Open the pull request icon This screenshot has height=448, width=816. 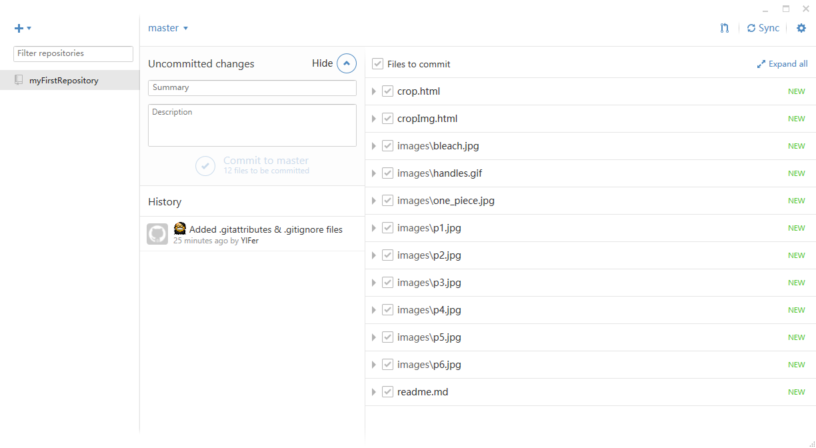pyautogui.click(x=725, y=28)
